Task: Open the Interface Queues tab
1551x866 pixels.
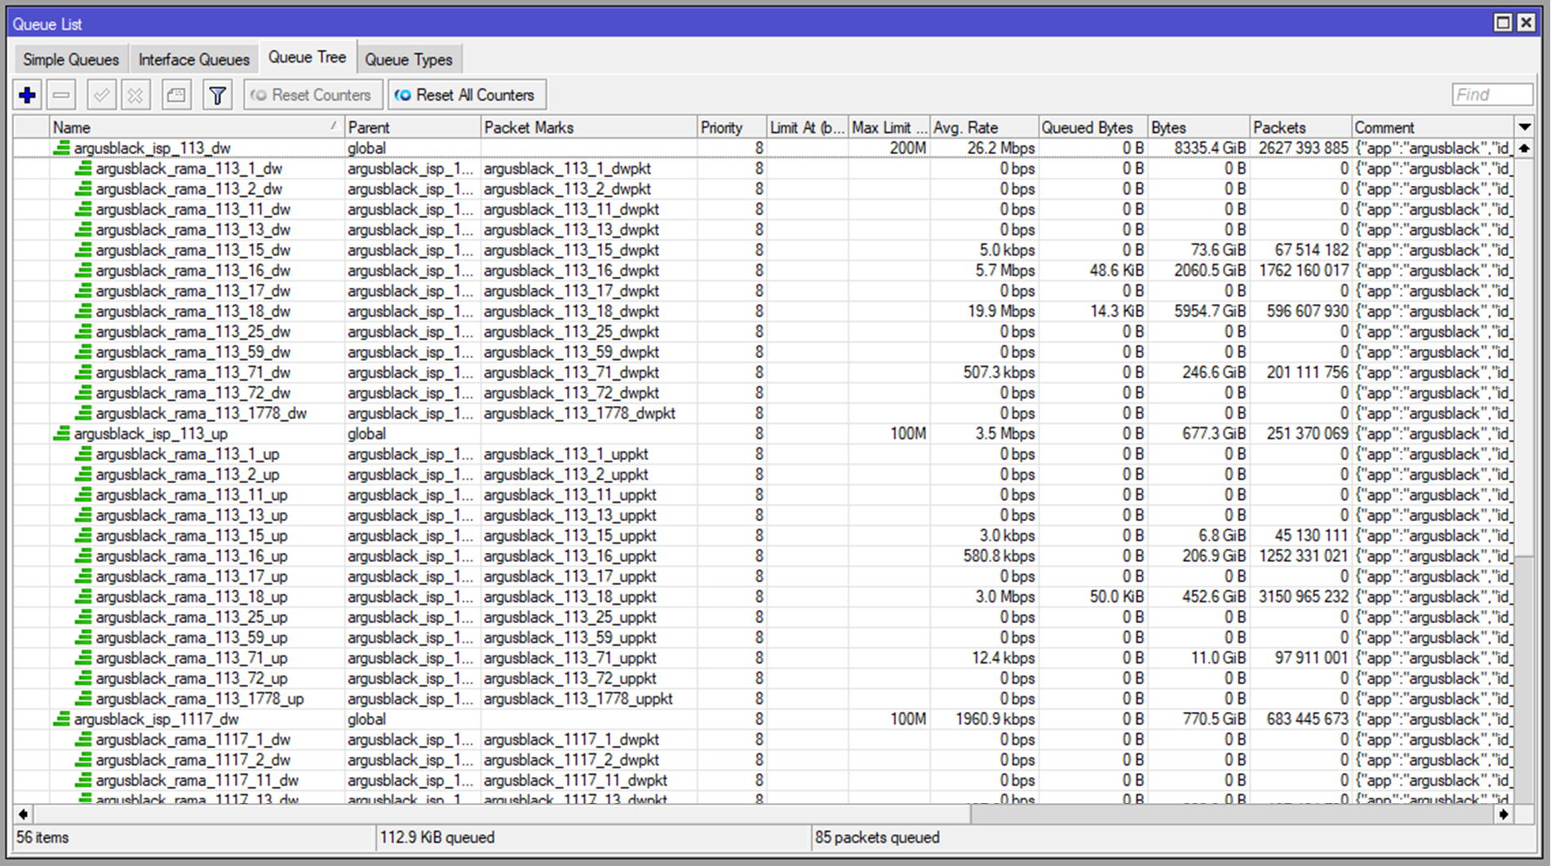Action: click(193, 60)
